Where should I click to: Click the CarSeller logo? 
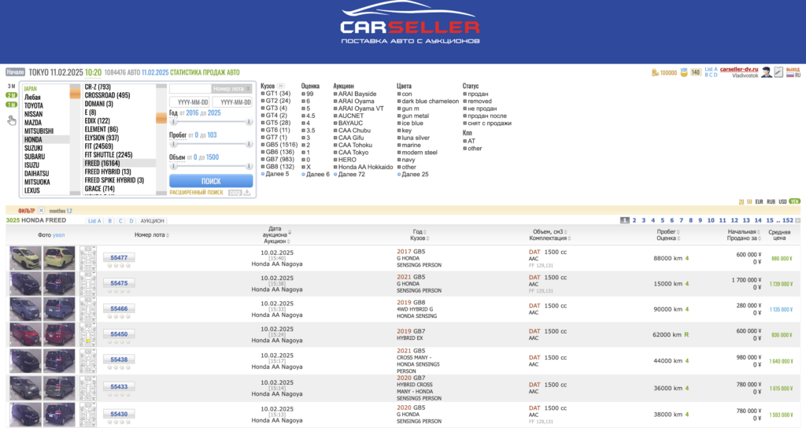409,24
